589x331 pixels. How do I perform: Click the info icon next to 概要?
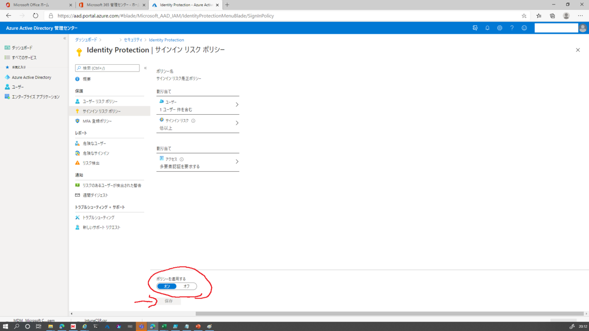point(78,79)
